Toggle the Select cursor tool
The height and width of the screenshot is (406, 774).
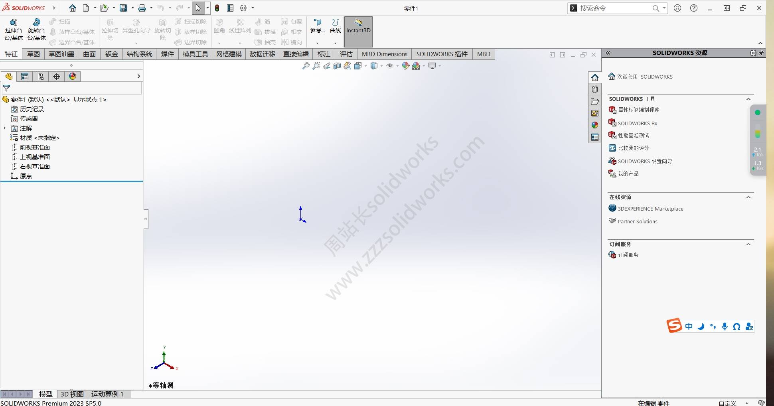click(198, 8)
